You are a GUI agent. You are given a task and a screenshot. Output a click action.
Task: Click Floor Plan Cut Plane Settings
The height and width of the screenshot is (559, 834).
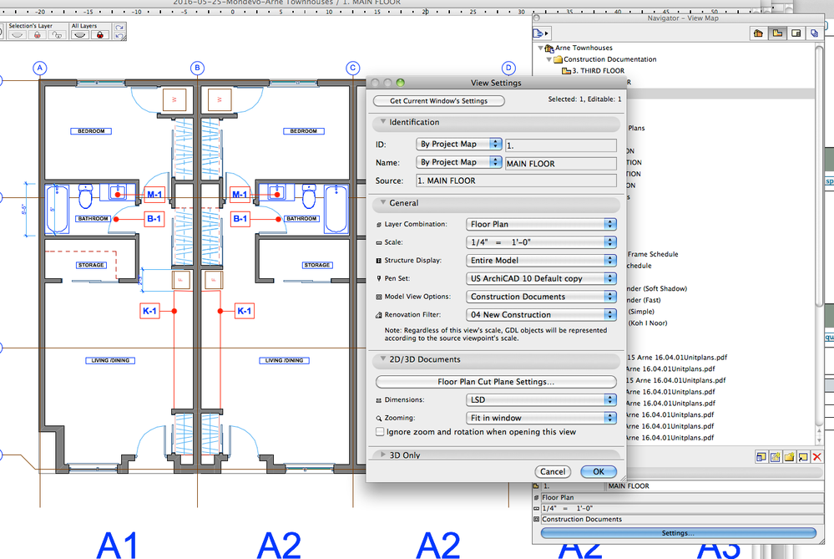[495, 382]
